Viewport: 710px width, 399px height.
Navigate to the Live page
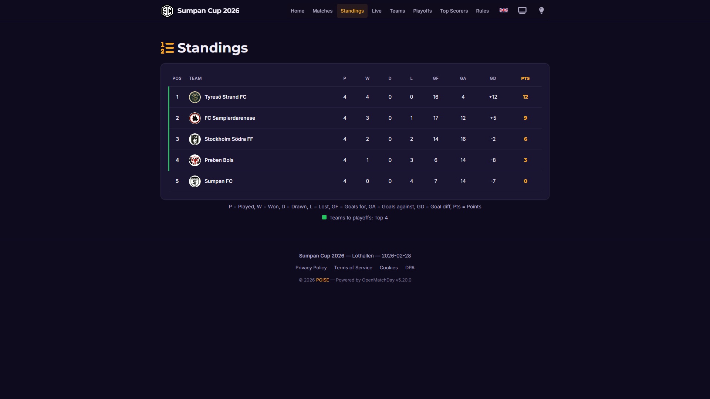[376, 11]
